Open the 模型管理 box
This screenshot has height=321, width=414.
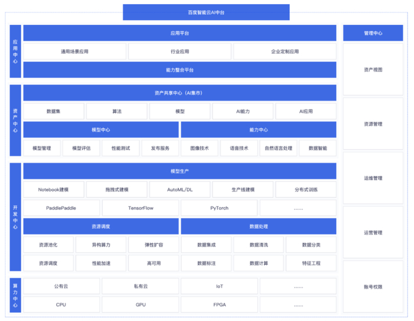pyautogui.click(x=42, y=148)
